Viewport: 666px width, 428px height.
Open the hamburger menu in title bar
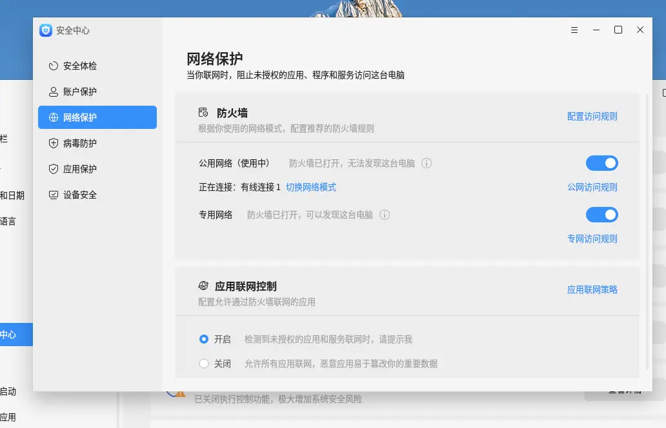pyautogui.click(x=574, y=30)
